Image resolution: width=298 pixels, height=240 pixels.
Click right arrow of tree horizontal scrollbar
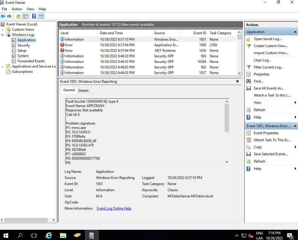pyautogui.click(x=54, y=220)
